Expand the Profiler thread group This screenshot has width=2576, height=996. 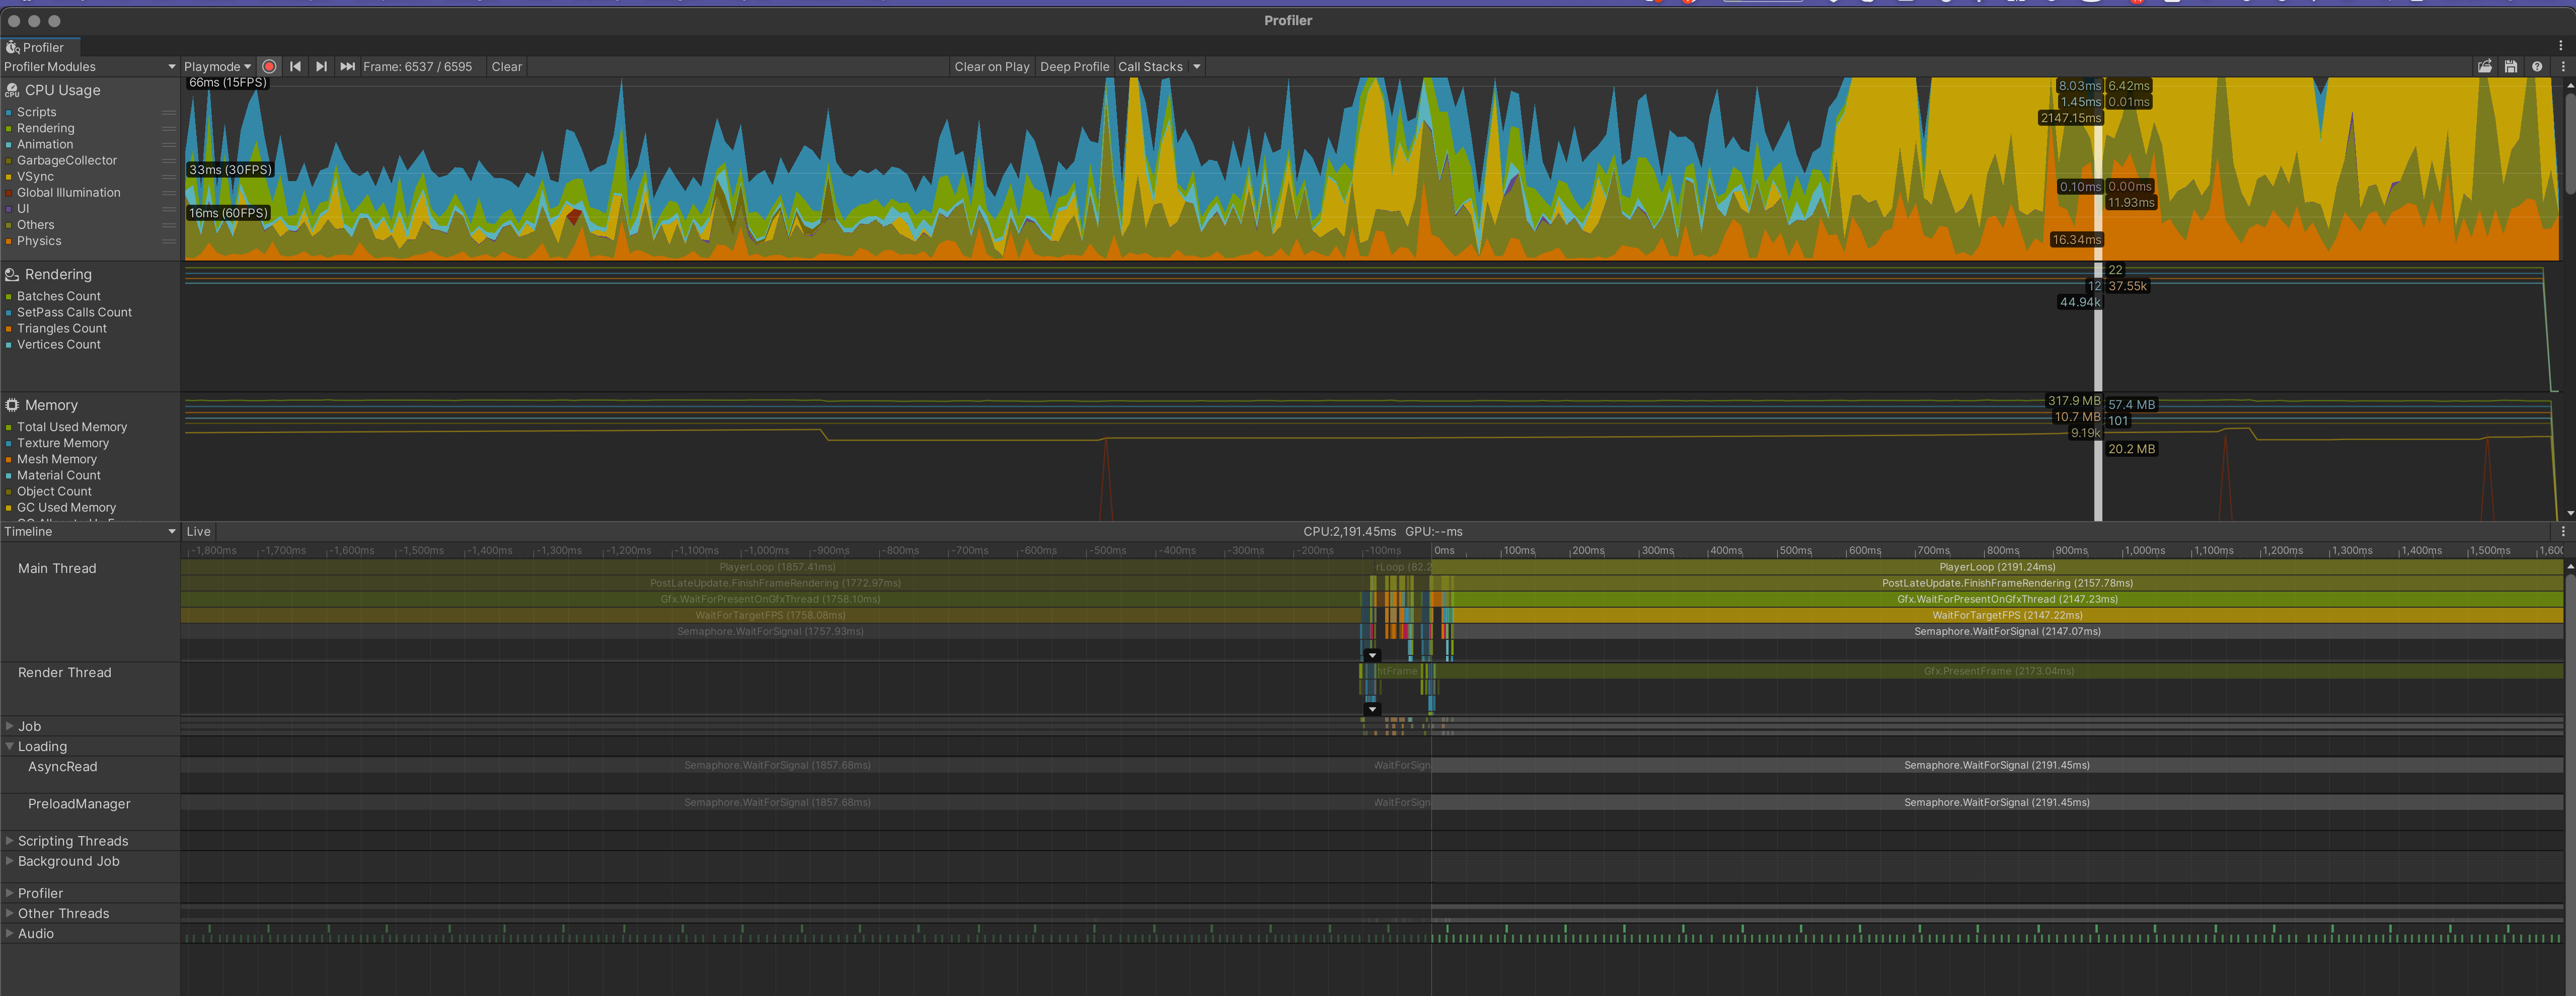pos(10,893)
